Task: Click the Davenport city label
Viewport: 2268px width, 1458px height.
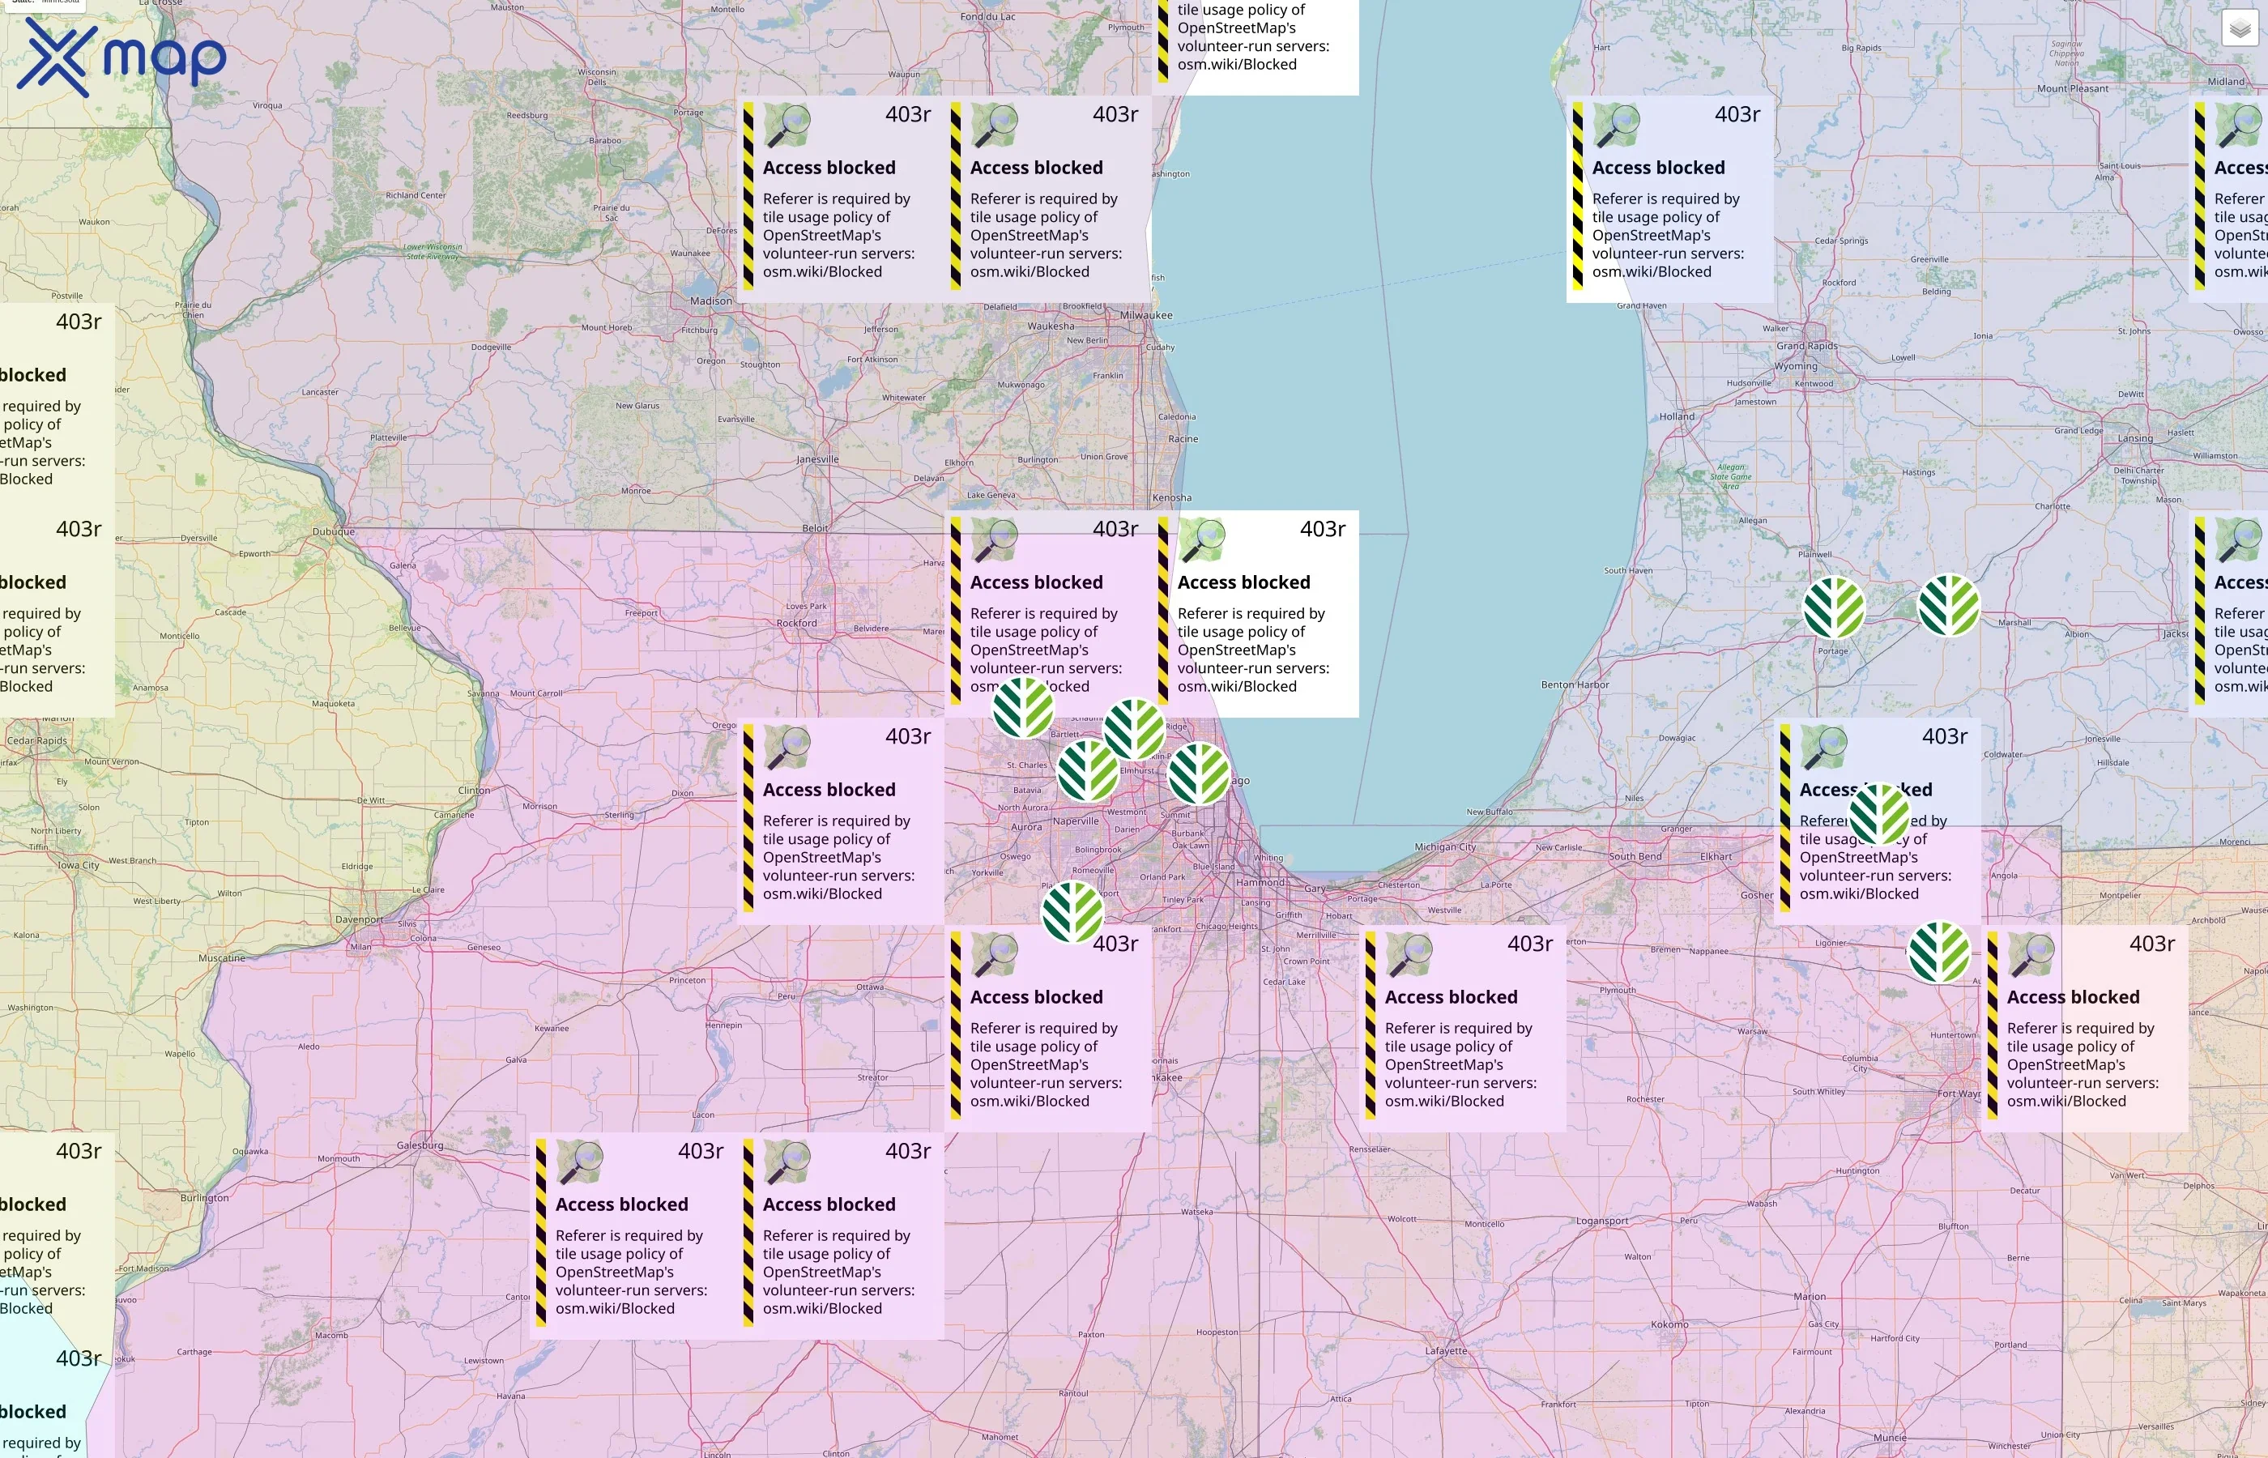Action: pyautogui.click(x=359, y=919)
